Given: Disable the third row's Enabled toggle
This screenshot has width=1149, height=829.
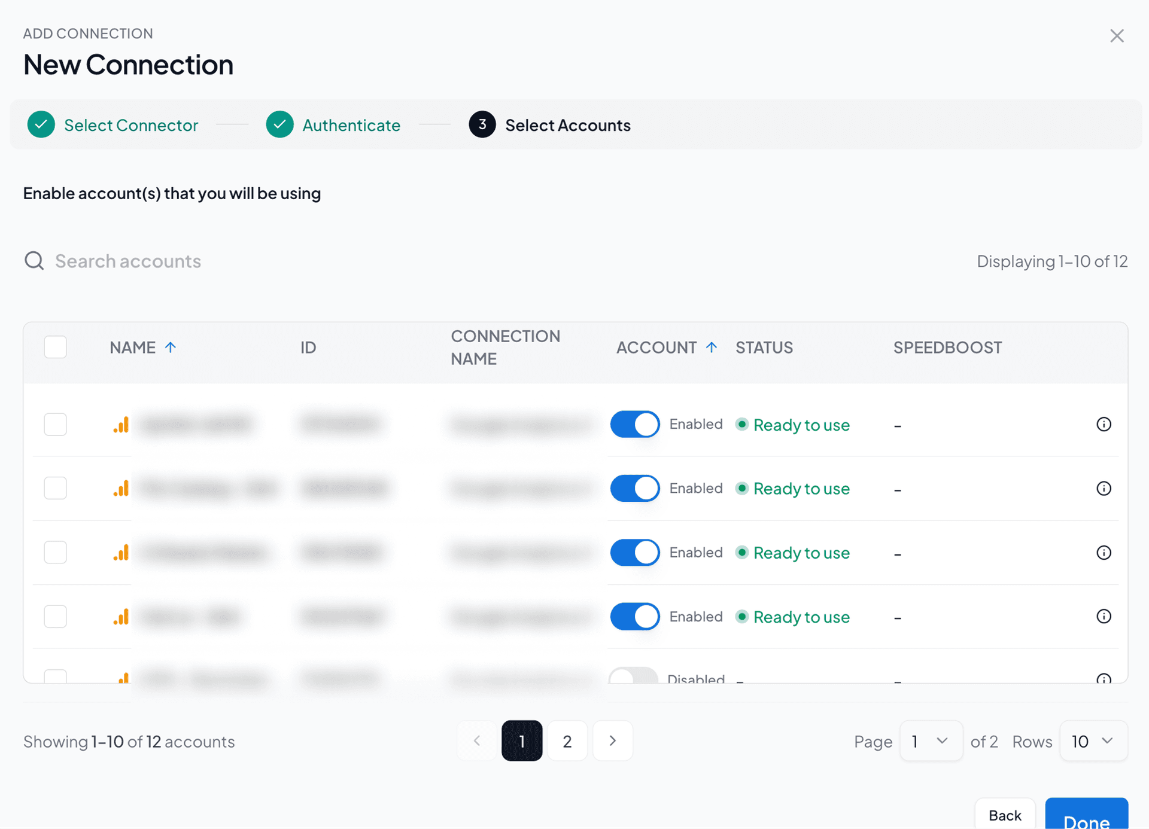Looking at the screenshot, I should tap(635, 552).
